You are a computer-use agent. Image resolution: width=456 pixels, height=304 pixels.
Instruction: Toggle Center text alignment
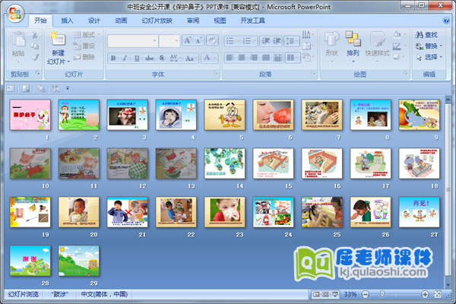click(x=242, y=58)
